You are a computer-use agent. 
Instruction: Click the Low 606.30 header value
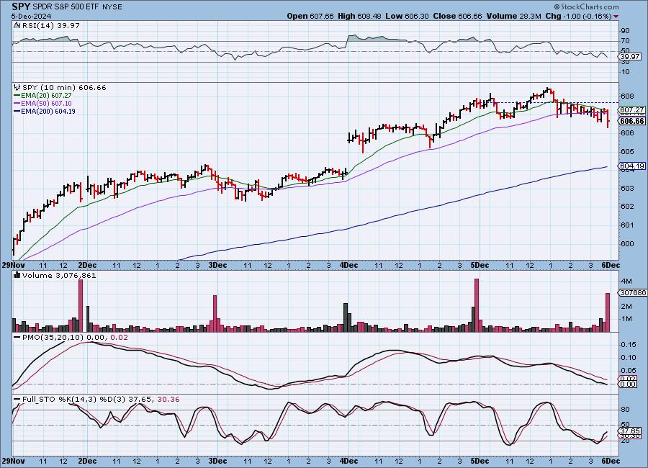(x=407, y=16)
